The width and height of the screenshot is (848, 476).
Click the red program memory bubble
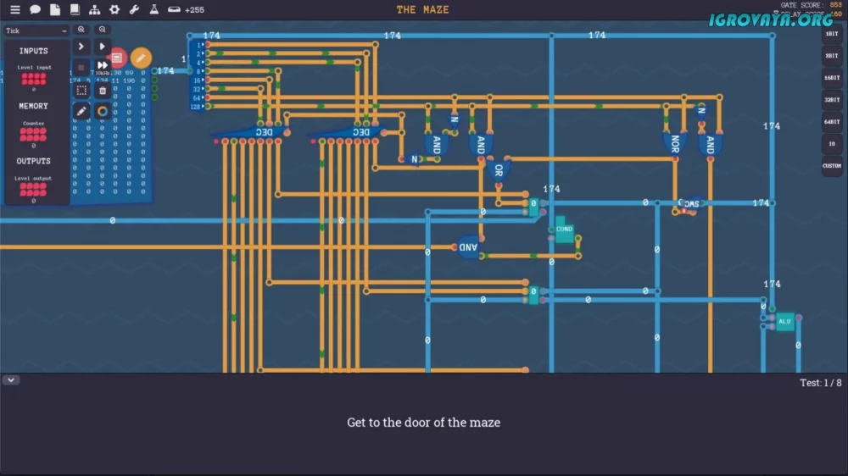[x=117, y=58]
